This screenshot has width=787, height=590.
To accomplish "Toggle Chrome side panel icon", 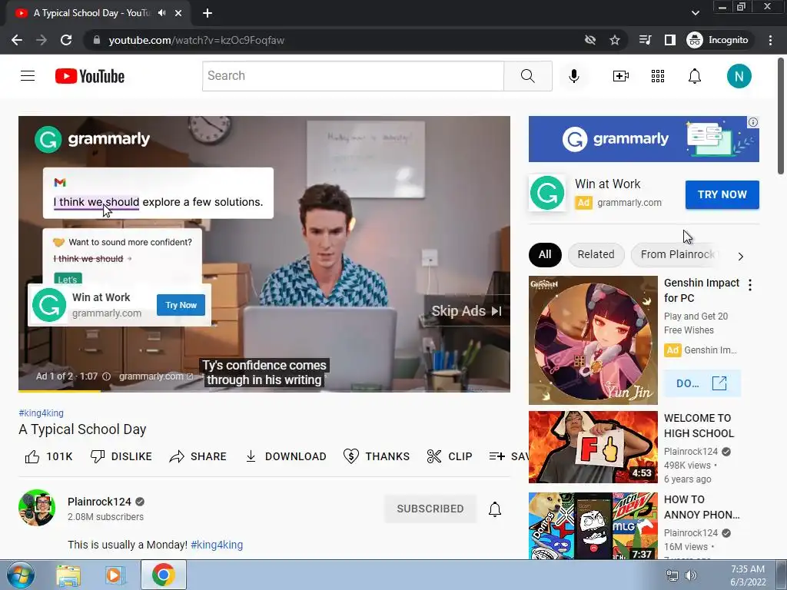I will pos(669,40).
